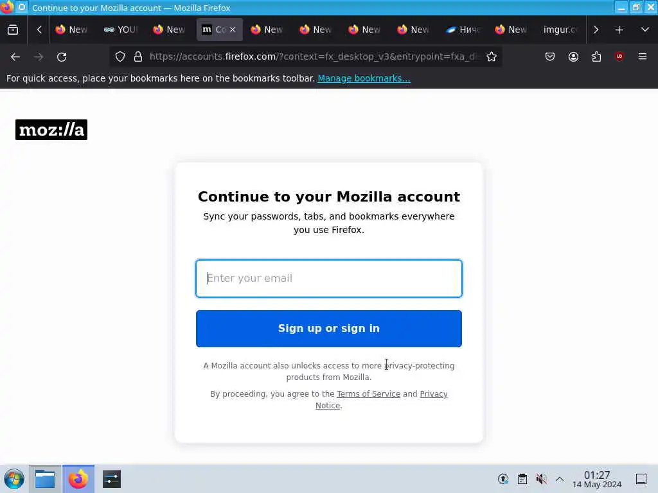Screen dimensions: 658x493
Task: Open the Extensions puzzle-piece menu
Action: 596,56
